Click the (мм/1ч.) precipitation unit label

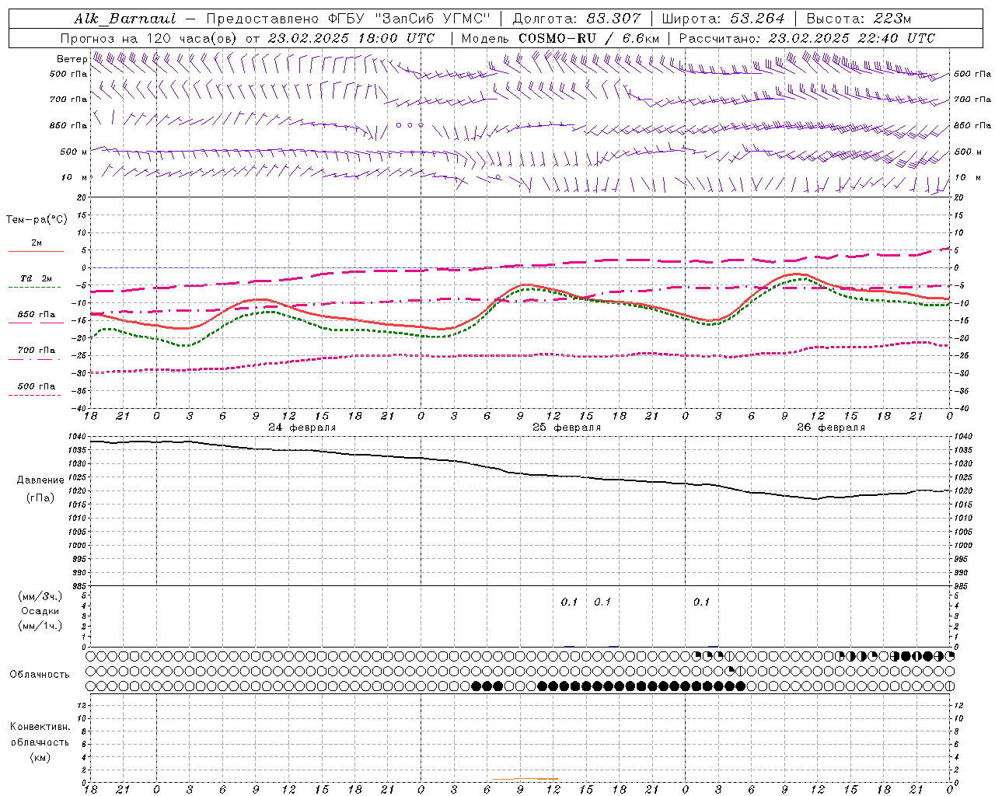click(x=40, y=626)
